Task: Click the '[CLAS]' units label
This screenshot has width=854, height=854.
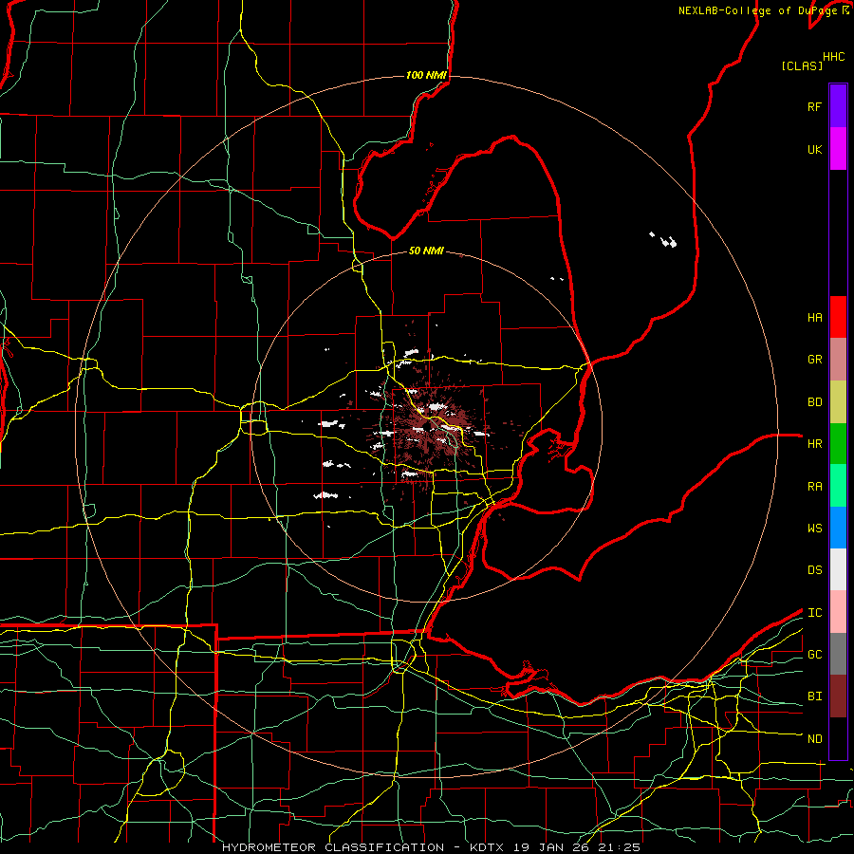Action: [801, 65]
